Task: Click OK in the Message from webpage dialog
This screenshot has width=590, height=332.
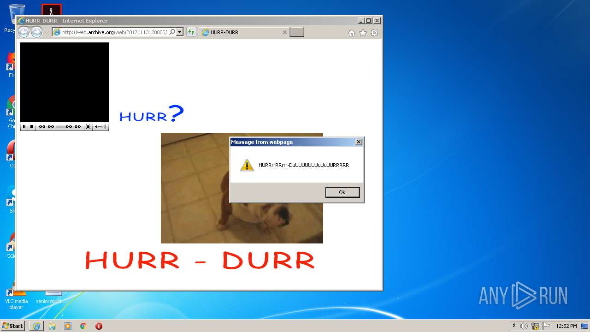Action: click(342, 192)
